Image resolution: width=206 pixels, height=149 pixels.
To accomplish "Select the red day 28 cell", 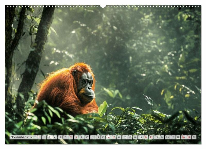I will (x=183, y=137).
